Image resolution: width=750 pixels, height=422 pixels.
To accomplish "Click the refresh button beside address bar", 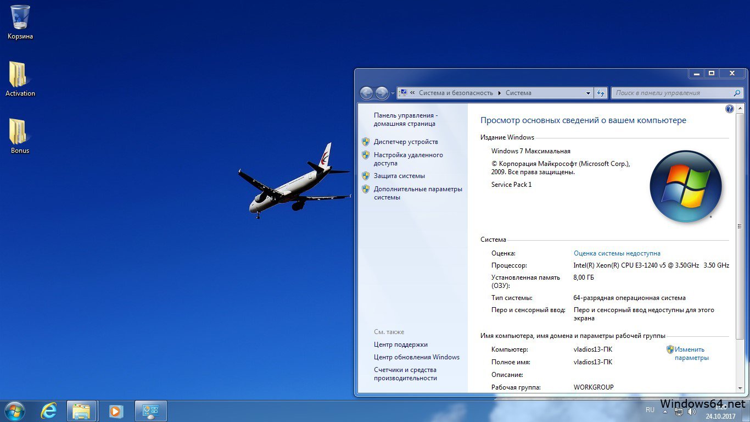I will 601,93.
